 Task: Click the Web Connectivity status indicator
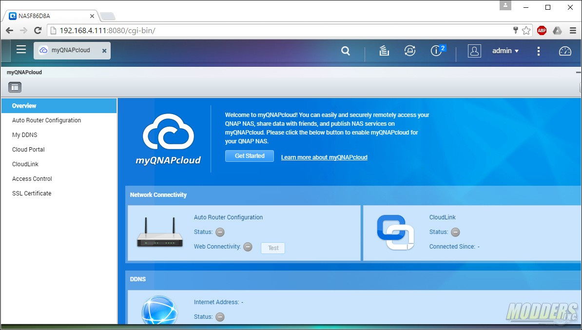pos(248,247)
